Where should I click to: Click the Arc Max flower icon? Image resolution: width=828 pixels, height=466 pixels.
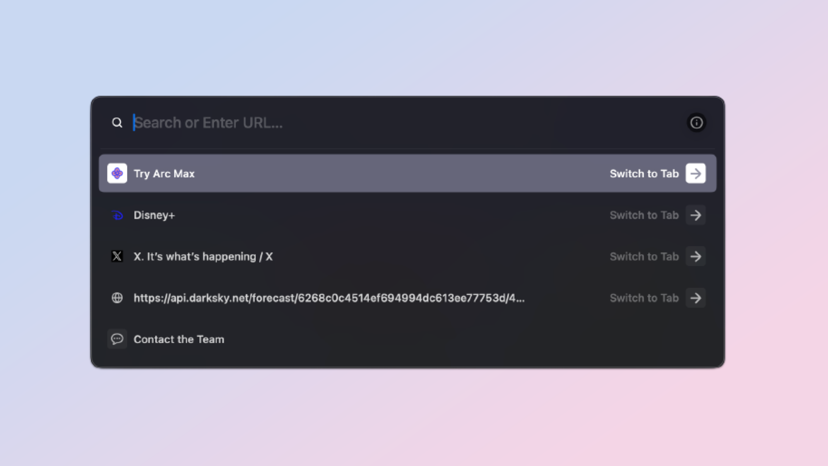[117, 173]
